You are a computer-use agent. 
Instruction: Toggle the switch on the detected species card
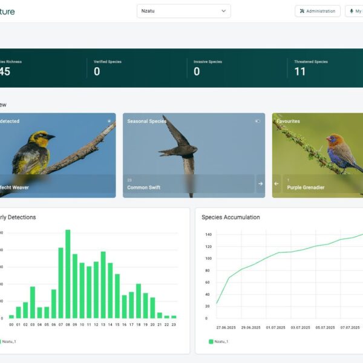coord(110,121)
